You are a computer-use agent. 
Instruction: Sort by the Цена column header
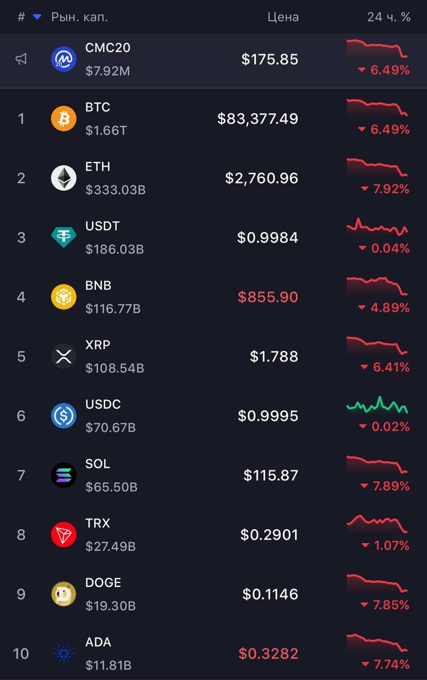283,17
